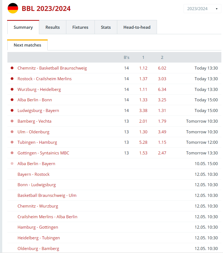
Task: Click 10.05. 15:00 date for Alba Berlin - Bayern
Action: click(206, 164)
